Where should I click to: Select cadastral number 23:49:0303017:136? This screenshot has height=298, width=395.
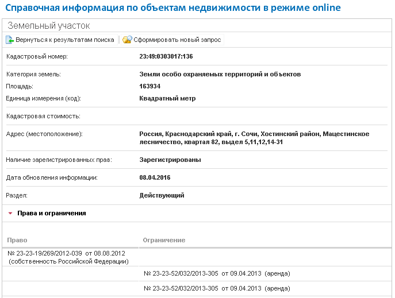pyautogui.click(x=166, y=56)
